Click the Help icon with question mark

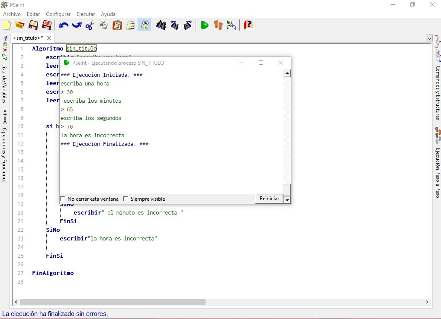(x=248, y=25)
